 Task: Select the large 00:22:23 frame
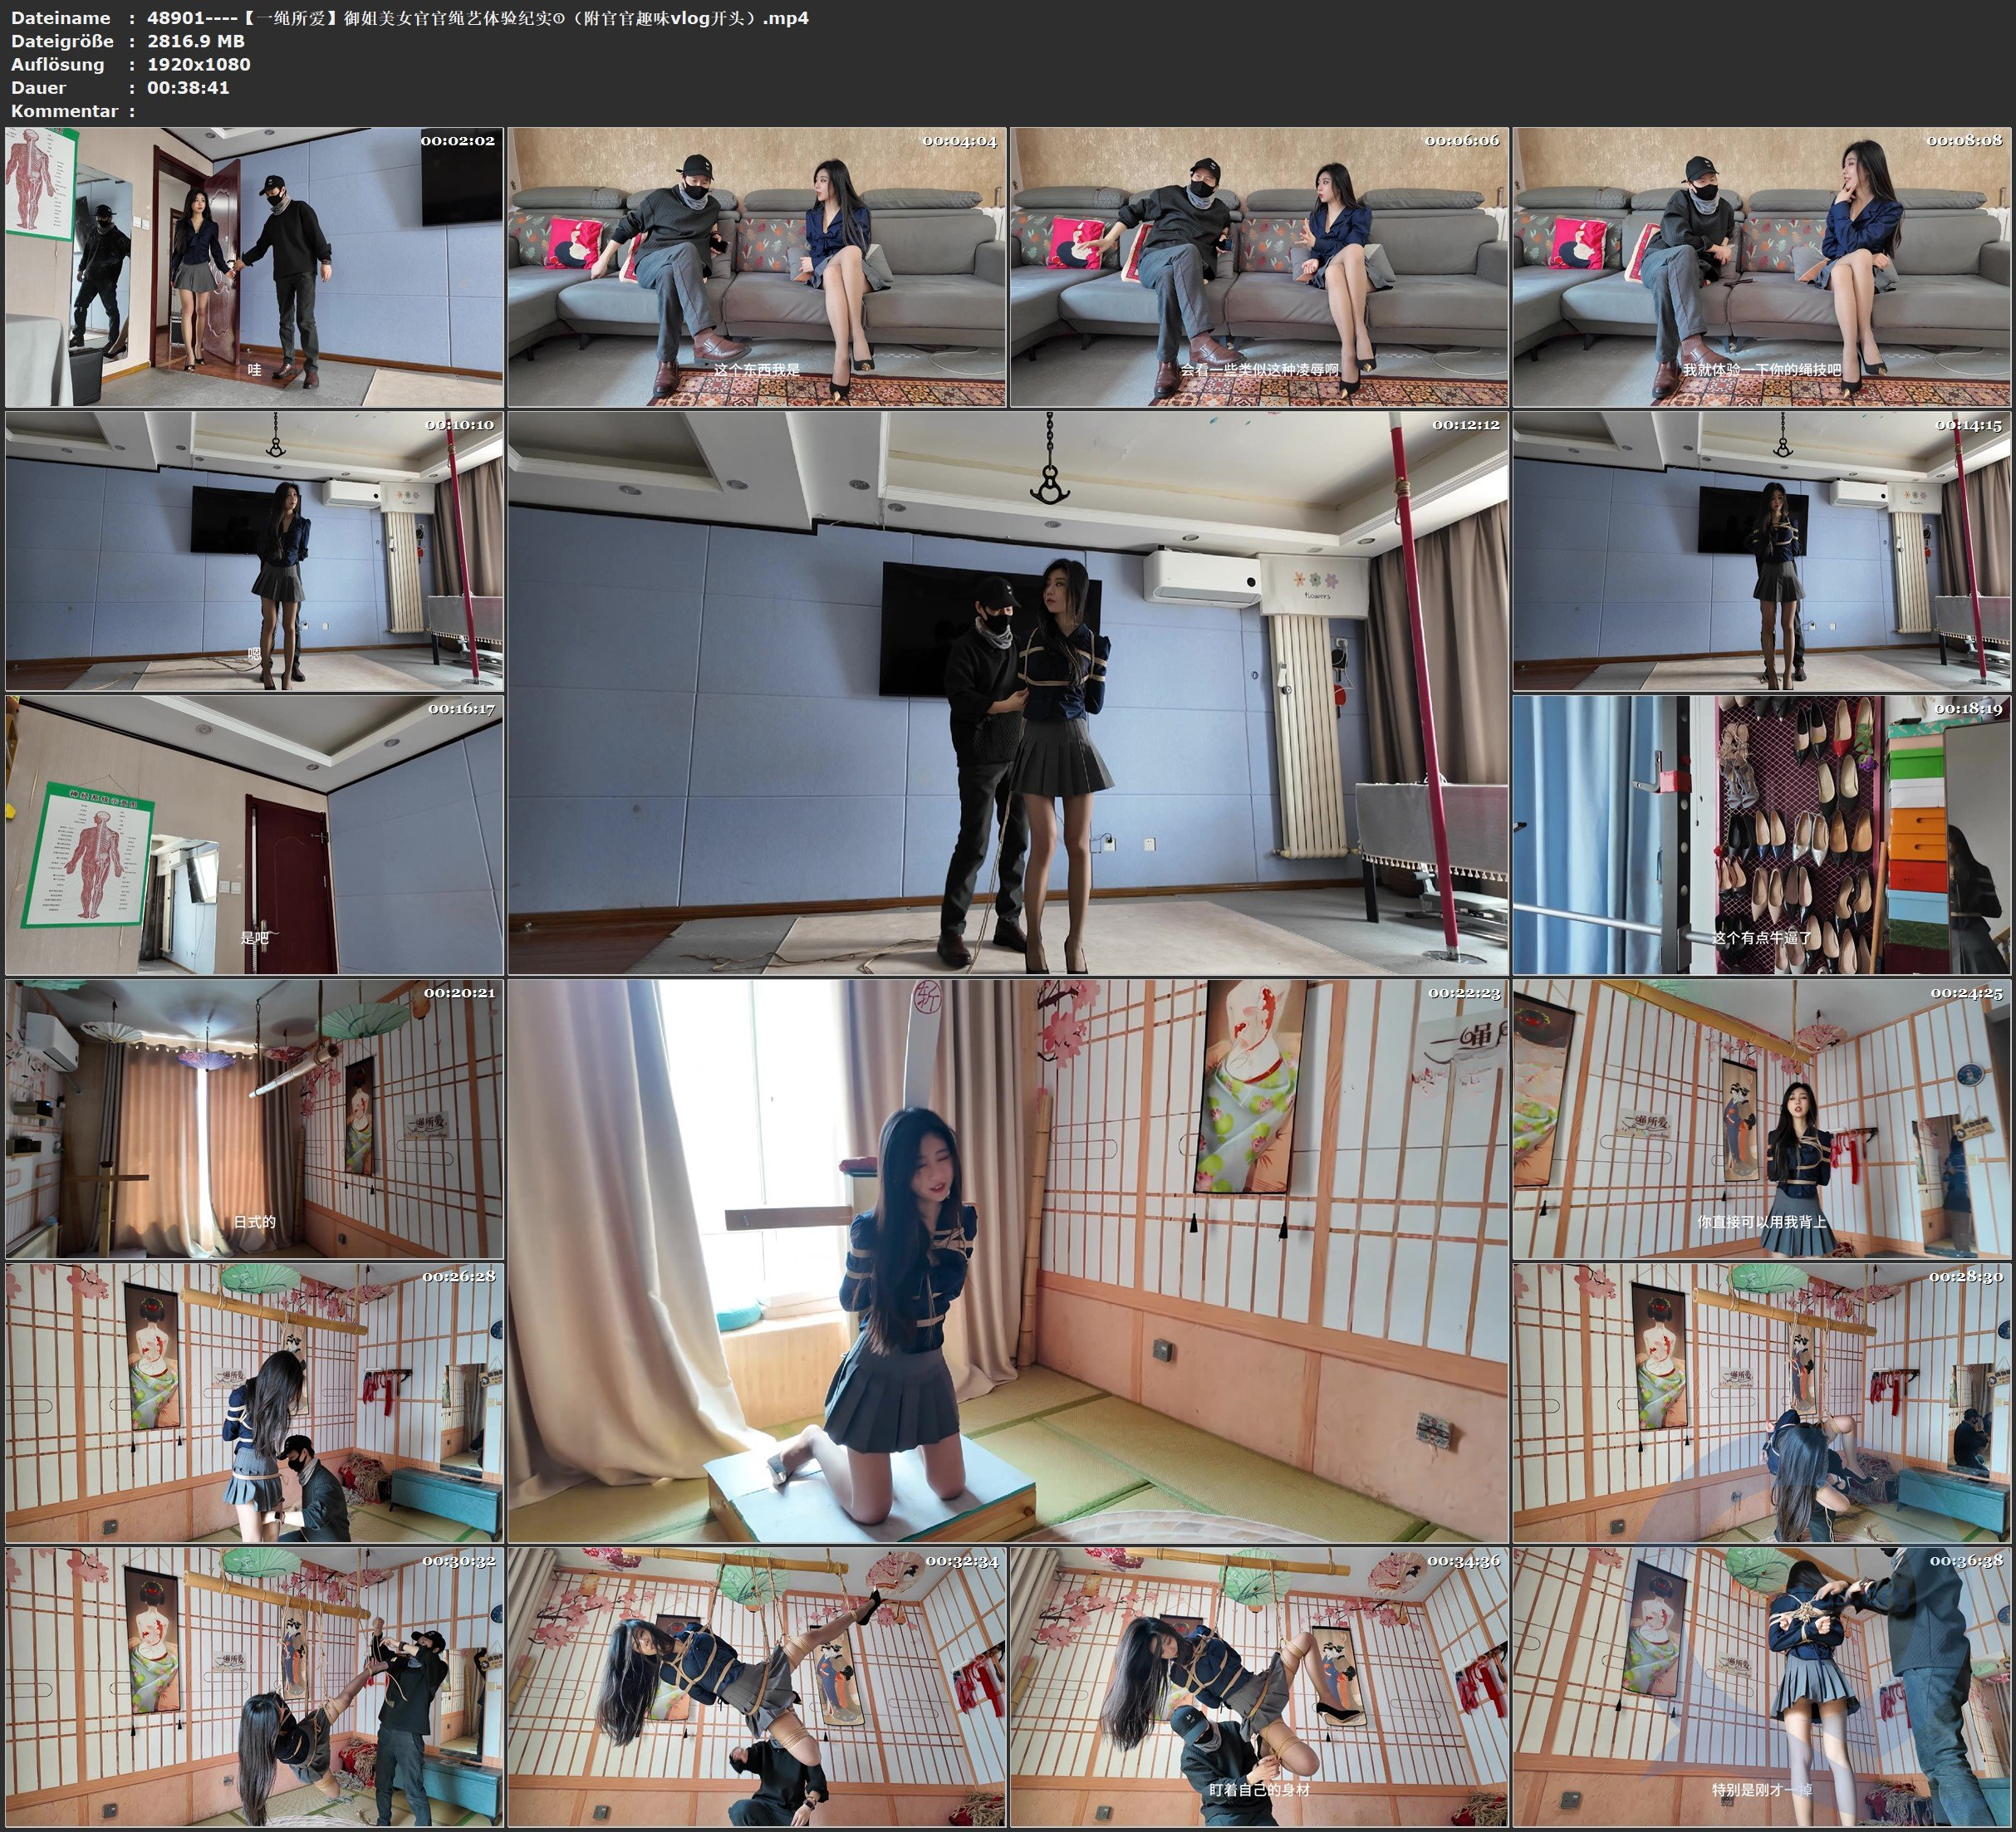pos(1007,1261)
